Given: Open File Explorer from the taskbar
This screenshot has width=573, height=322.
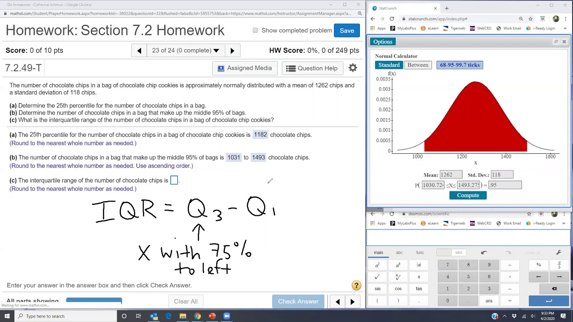Looking at the screenshot, I should click(x=183, y=316).
